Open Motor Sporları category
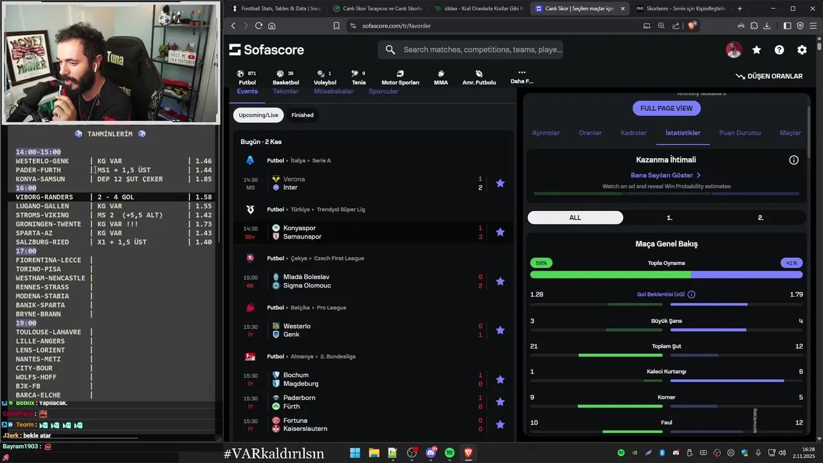This screenshot has height=463, width=823. (400, 77)
